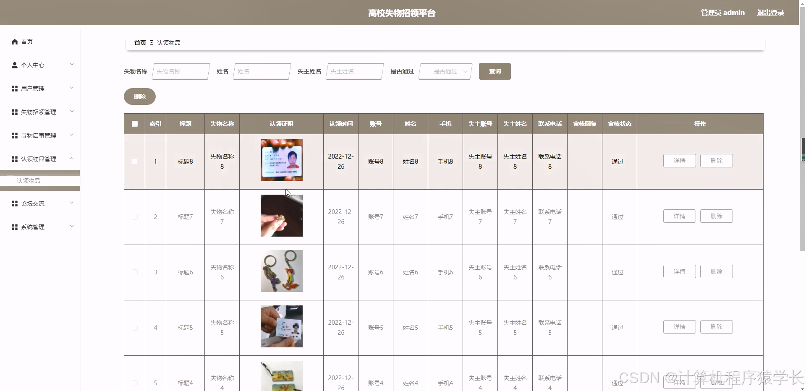Click 管理员 admin in the header
Image resolution: width=806 pixels, height=391 pixels.
click(x=722, y=13)
